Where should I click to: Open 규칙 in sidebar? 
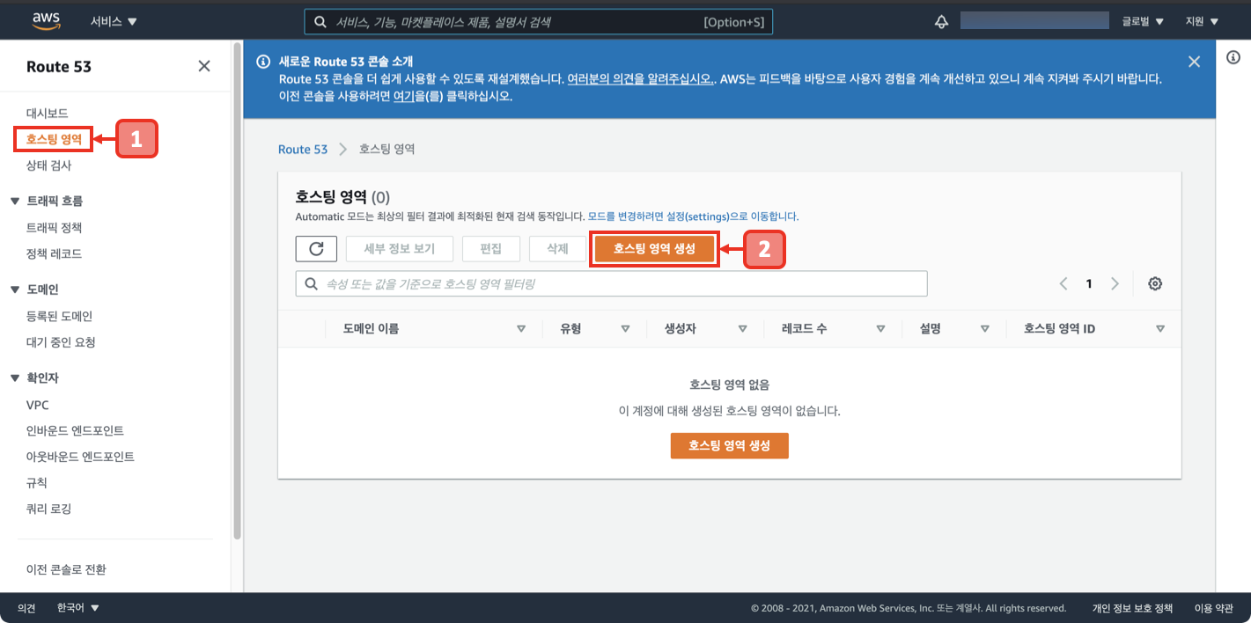[37, 483]
